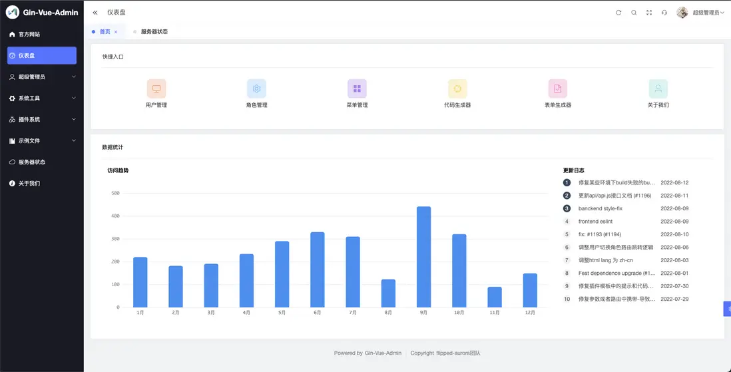Click the gear icon beside 系统工具

12,98
